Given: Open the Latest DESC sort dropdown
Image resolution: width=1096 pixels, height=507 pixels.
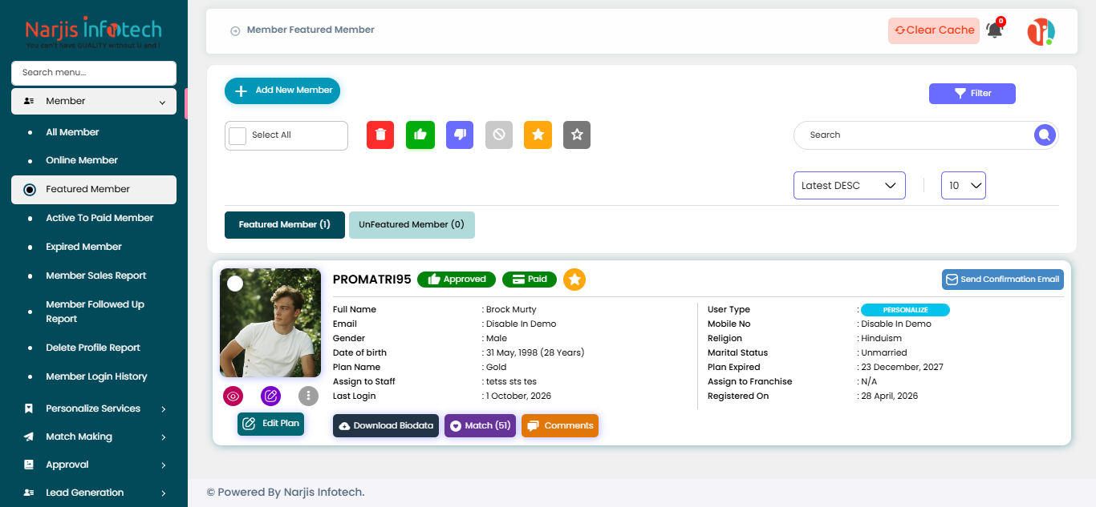Looking at the screenshot, I should [x=850, y=185].
